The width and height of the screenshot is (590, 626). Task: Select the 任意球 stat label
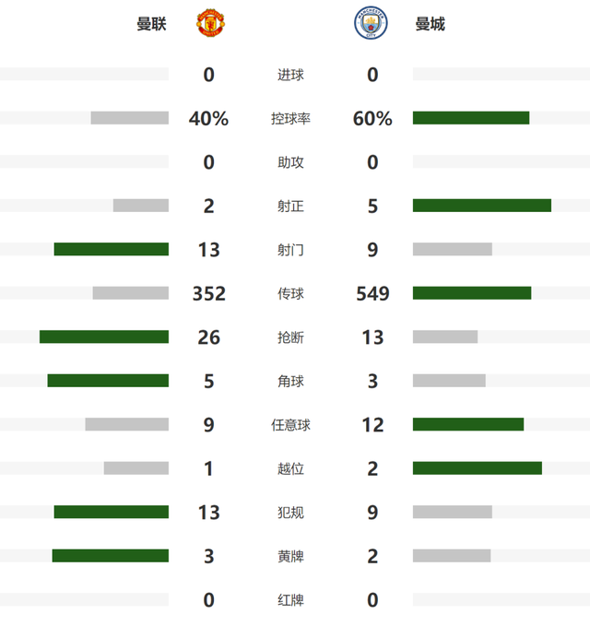coord(290,425)
